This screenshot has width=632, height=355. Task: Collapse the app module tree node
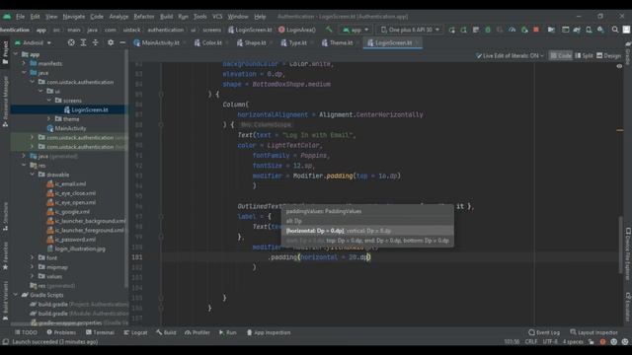[x=16, y=54]
